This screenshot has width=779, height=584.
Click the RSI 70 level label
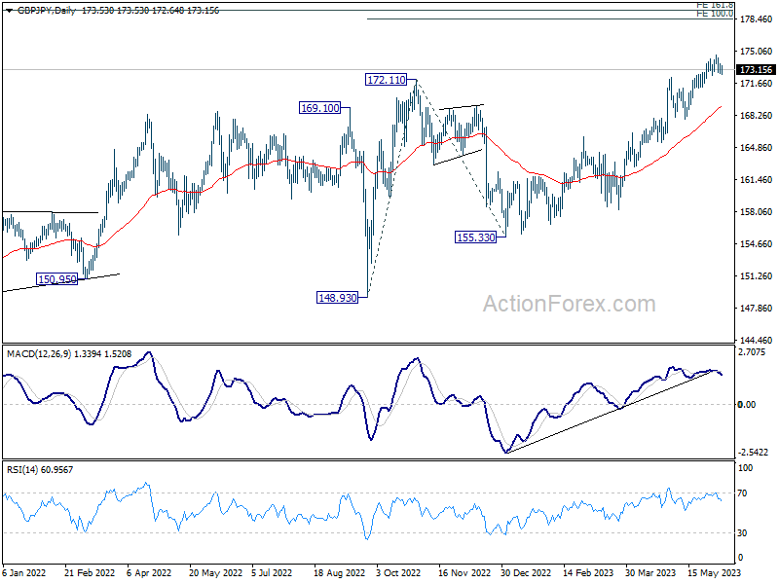click(x=742, y=493)
